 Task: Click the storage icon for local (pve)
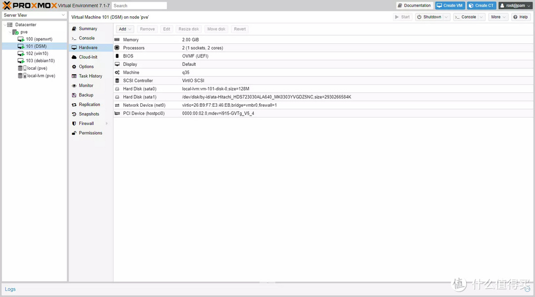pyautogui.click(x=22, y=68)
